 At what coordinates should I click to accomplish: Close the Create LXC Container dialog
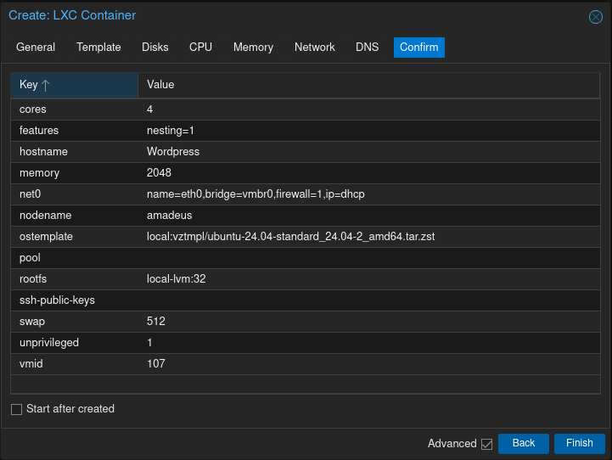pos(595,17)
